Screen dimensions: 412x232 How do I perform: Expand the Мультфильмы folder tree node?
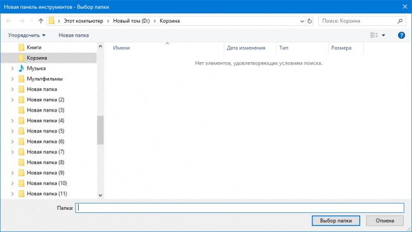(12, 79)
